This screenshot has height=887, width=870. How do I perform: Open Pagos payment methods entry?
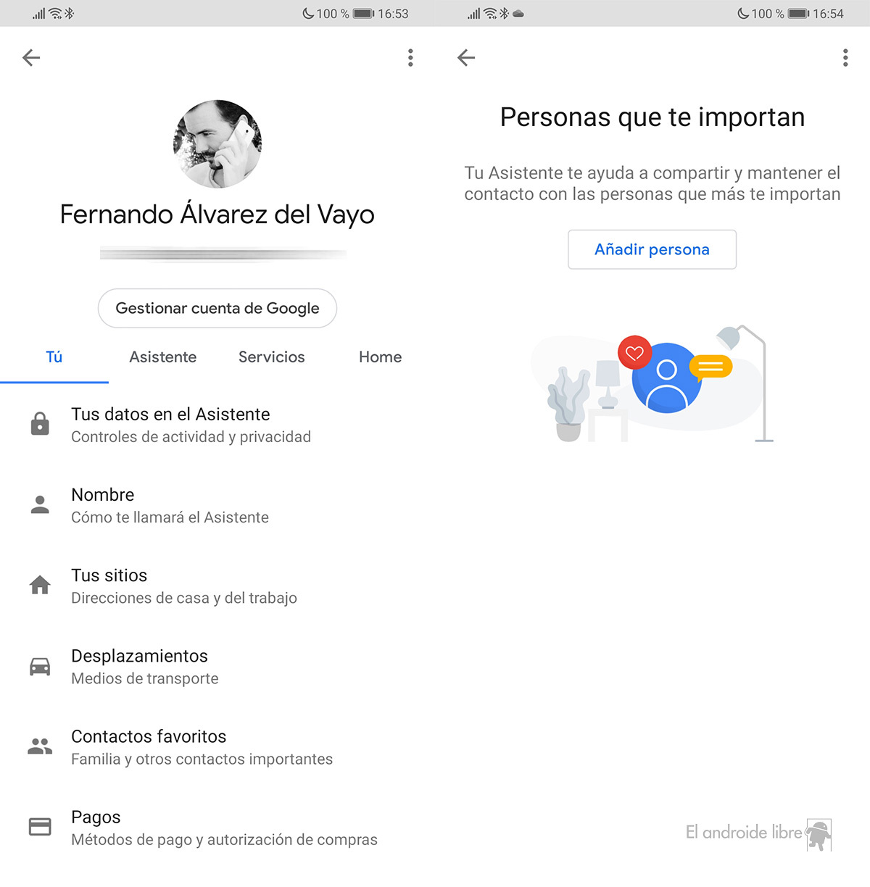click(x=217, y=828)
